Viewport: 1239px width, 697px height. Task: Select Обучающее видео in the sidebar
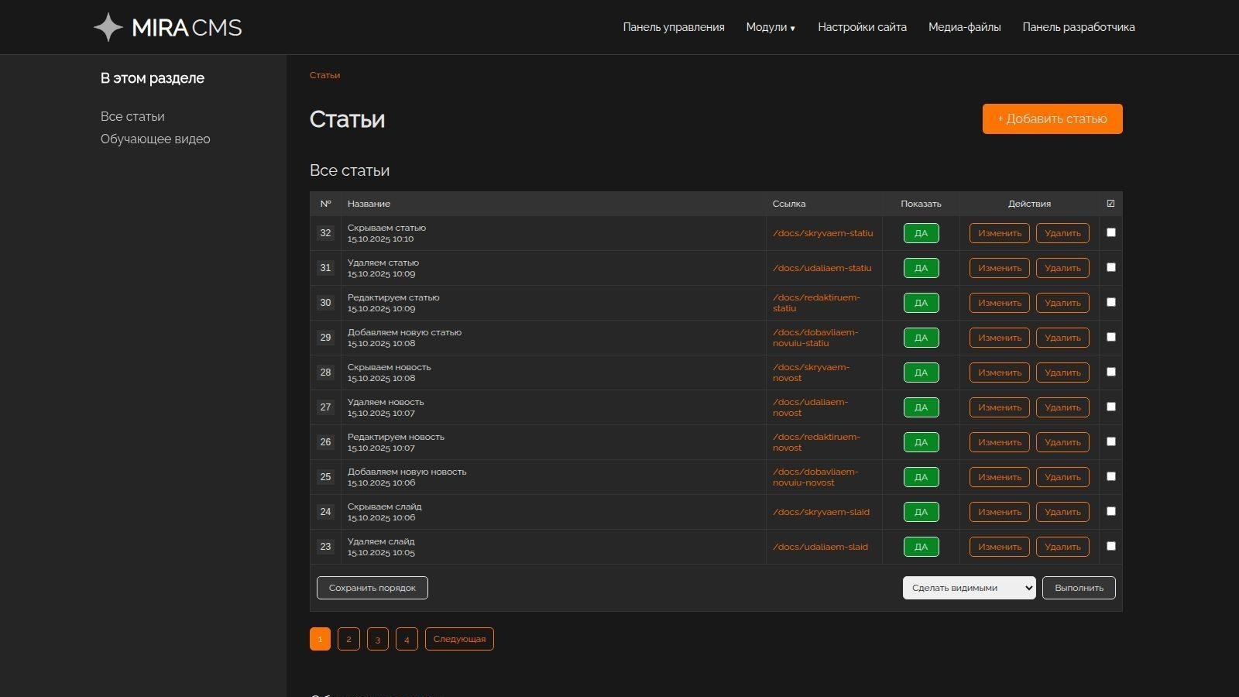(x=155, y=139)
